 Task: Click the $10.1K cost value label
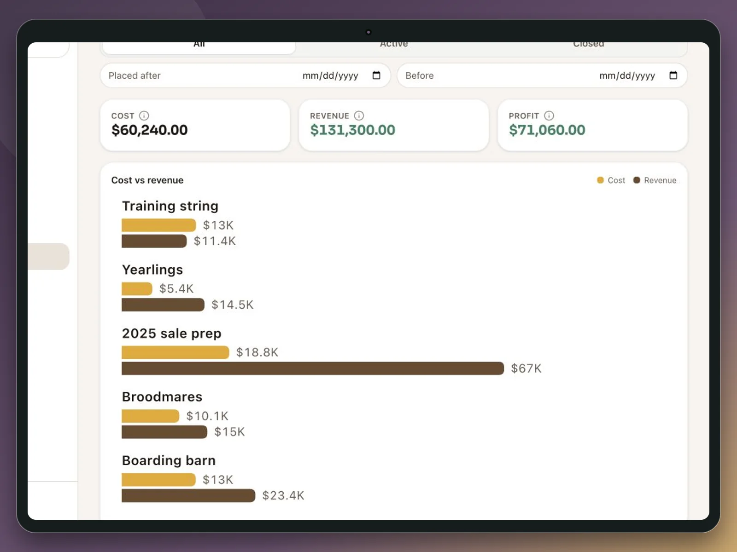pyautogui.click(x=207, y=416)
